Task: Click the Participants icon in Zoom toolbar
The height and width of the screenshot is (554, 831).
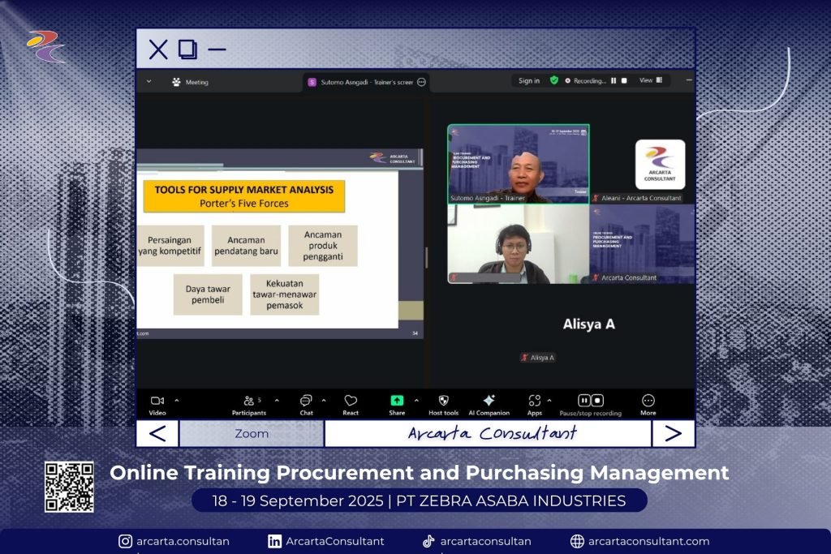Action: [x=248, y=401]
